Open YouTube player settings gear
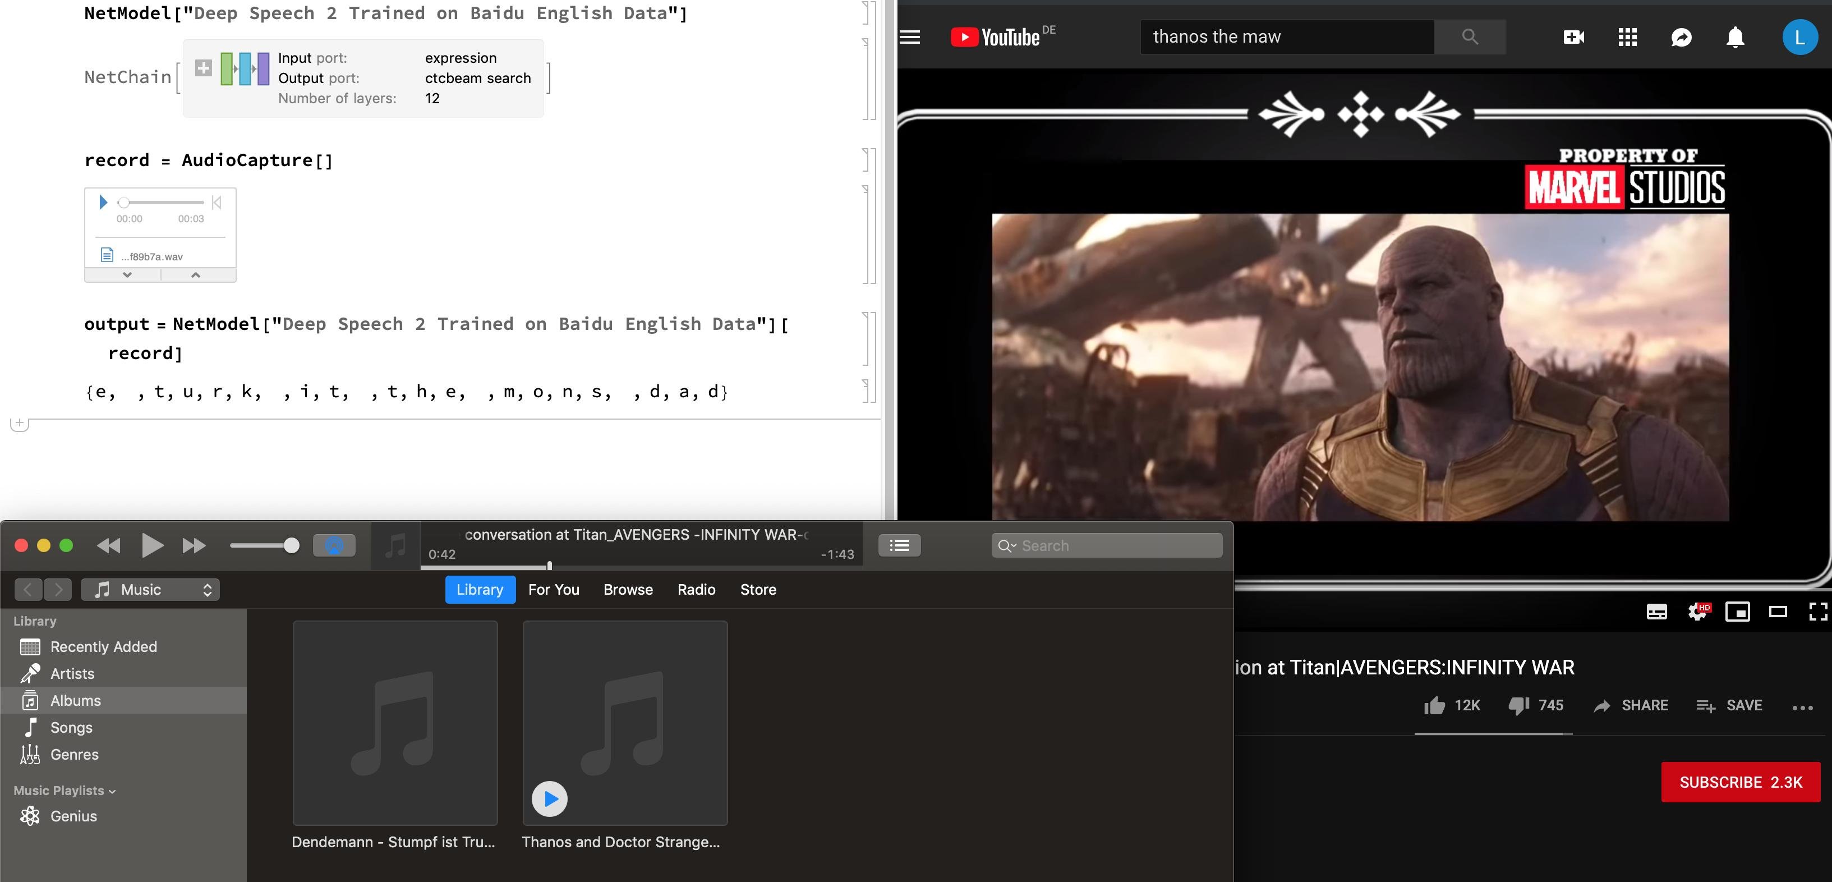The height and width of the screenshot is (882, 1832). coord(1698,612)
